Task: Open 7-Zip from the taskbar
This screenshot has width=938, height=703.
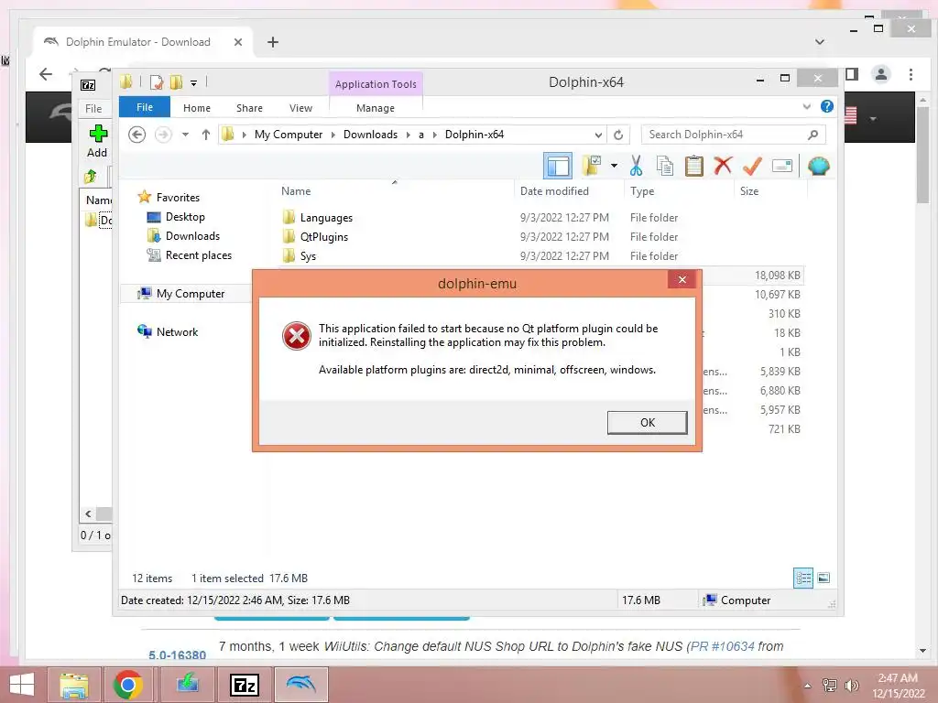Action: click(245, 685)
